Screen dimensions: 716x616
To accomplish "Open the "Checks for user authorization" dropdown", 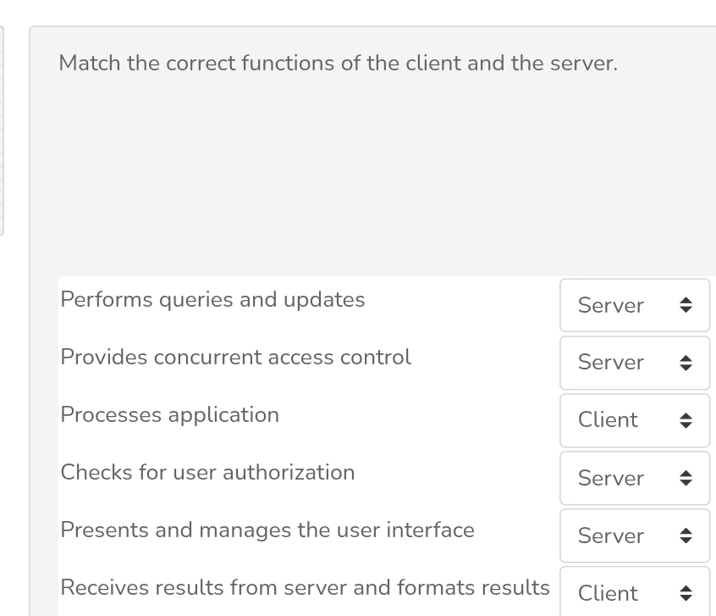I will click(635, 478).
